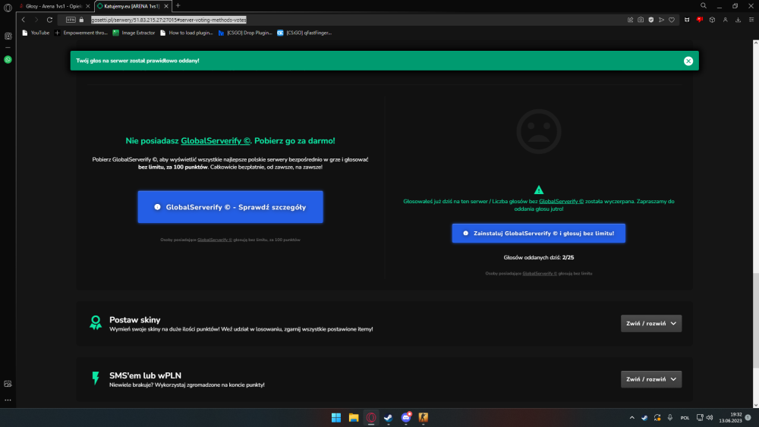The image size is (759, 427).
Task: Open the gallery icon at sidebar bottom
Action: tap(8, 384)
